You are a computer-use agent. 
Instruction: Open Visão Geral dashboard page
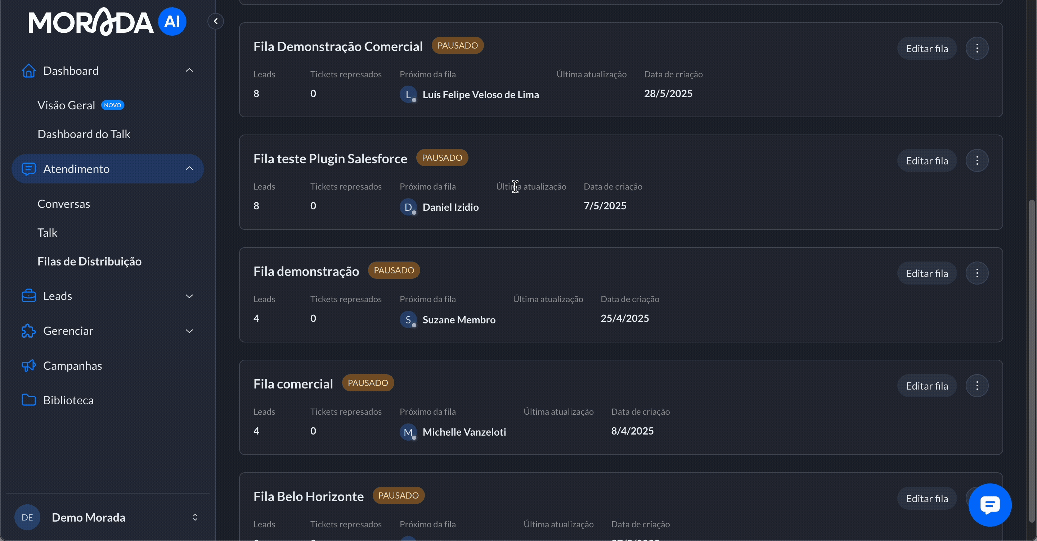click(66, 105)
